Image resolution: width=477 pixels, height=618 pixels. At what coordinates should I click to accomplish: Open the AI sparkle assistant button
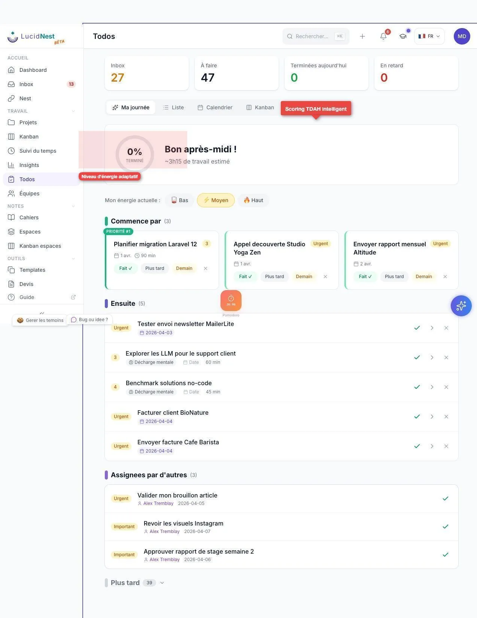461,306
